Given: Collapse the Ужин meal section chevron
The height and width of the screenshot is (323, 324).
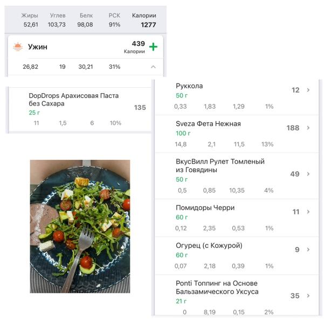Looking at the screenshot, I should [153, 67].
